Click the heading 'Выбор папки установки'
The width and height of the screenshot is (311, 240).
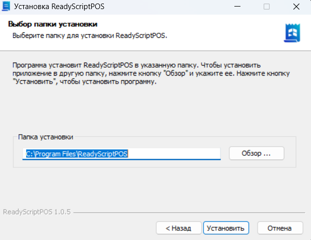coord(53,24)
